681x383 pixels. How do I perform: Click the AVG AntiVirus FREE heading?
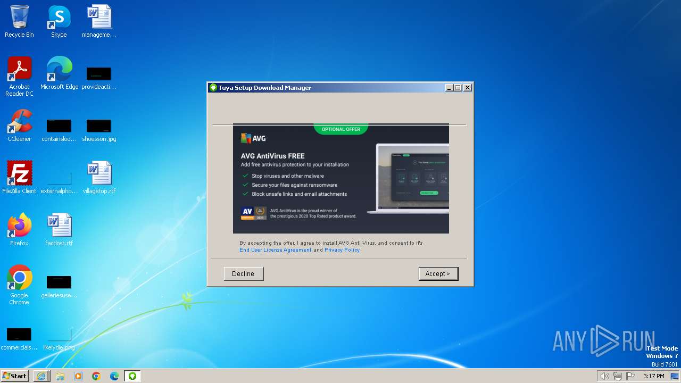(x=273, y=156)
